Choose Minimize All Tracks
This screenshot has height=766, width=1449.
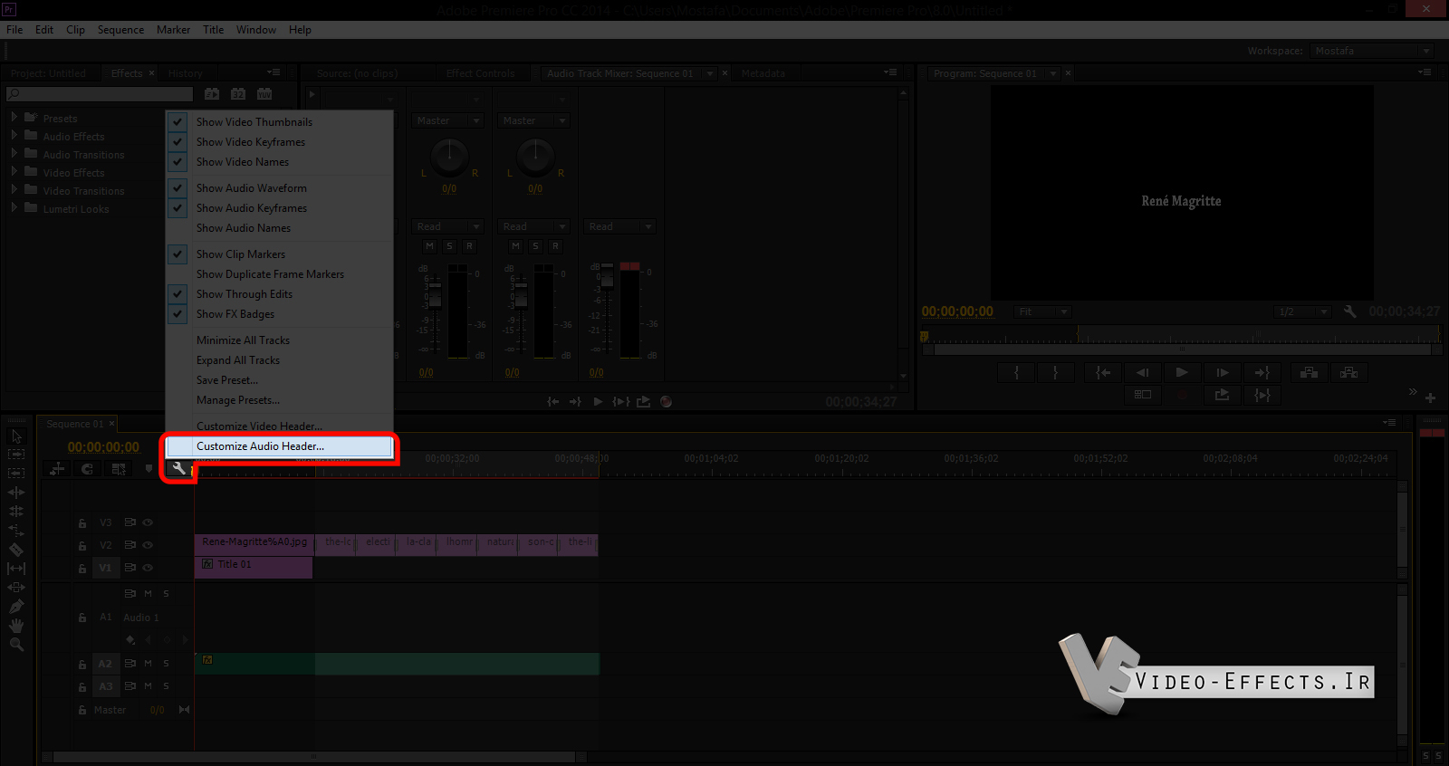coord(280,340)
